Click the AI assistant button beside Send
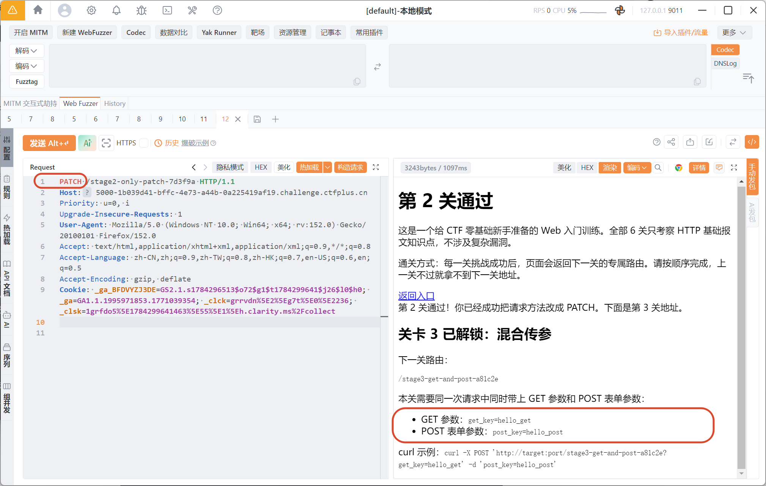Image resolution: width=766 pixels, height=486 pixels. point(87,143)
